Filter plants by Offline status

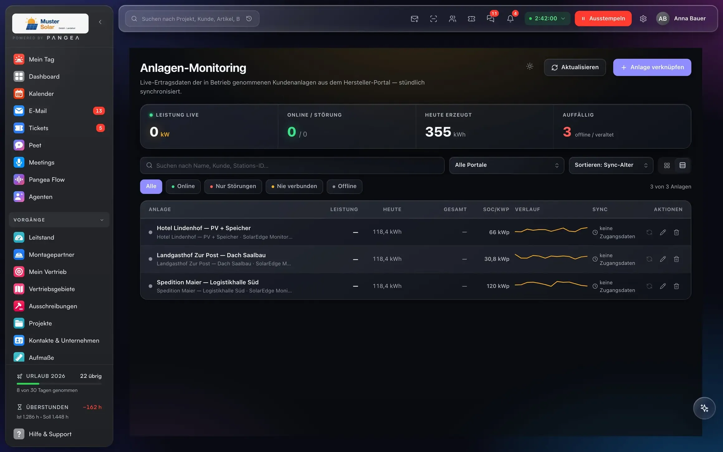[344, 186]
